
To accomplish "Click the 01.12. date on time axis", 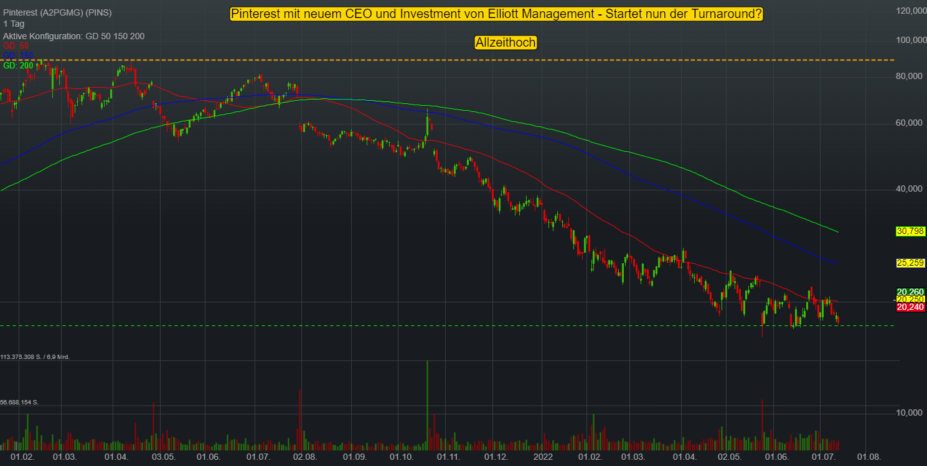I will [x=497, y=457].
